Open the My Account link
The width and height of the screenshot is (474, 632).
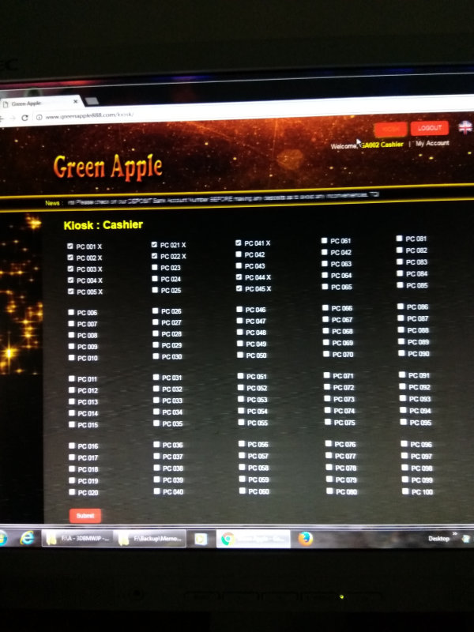[x=432, y=143]
